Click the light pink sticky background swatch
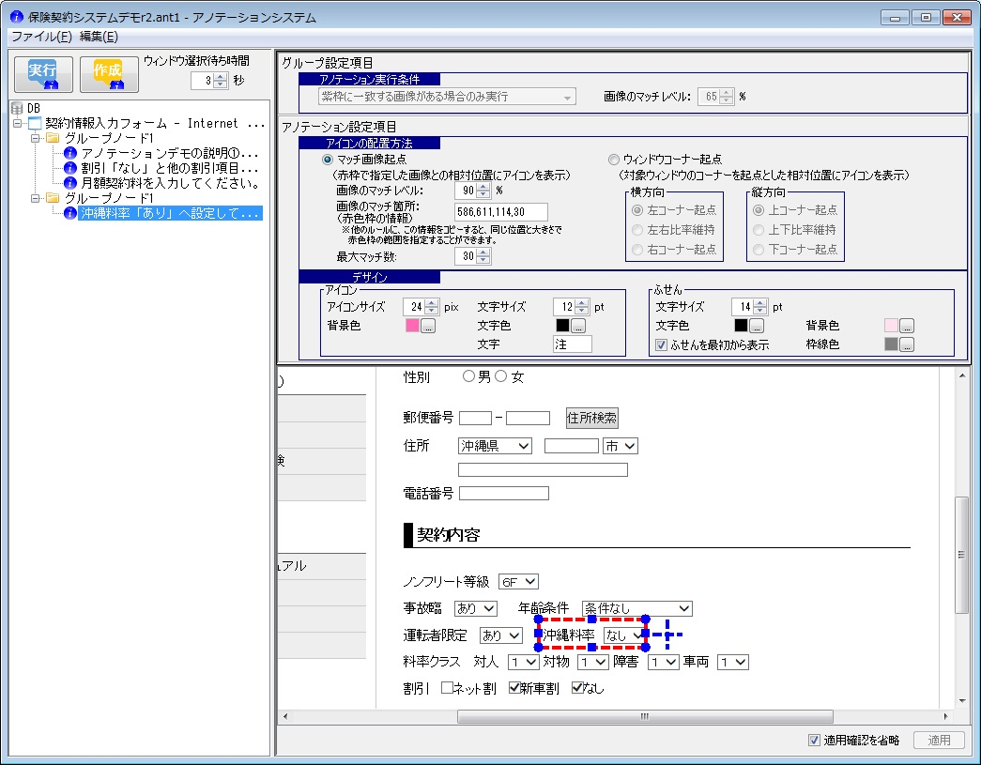 coord(891,326)
